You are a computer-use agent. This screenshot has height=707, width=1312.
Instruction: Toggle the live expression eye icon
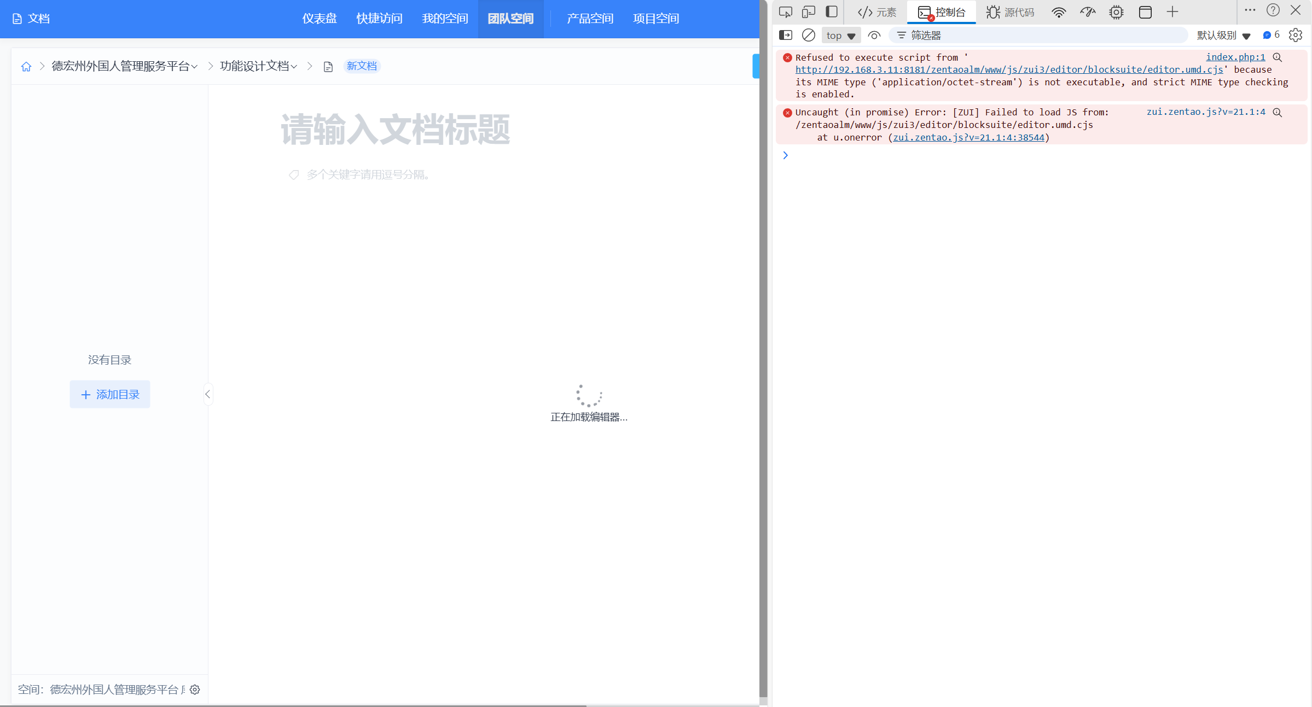tap(874, 36)
